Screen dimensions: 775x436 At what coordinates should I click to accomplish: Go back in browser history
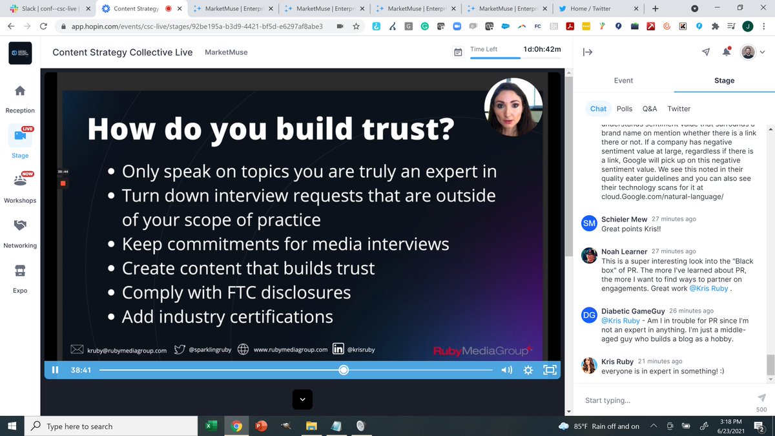point(10,26)
